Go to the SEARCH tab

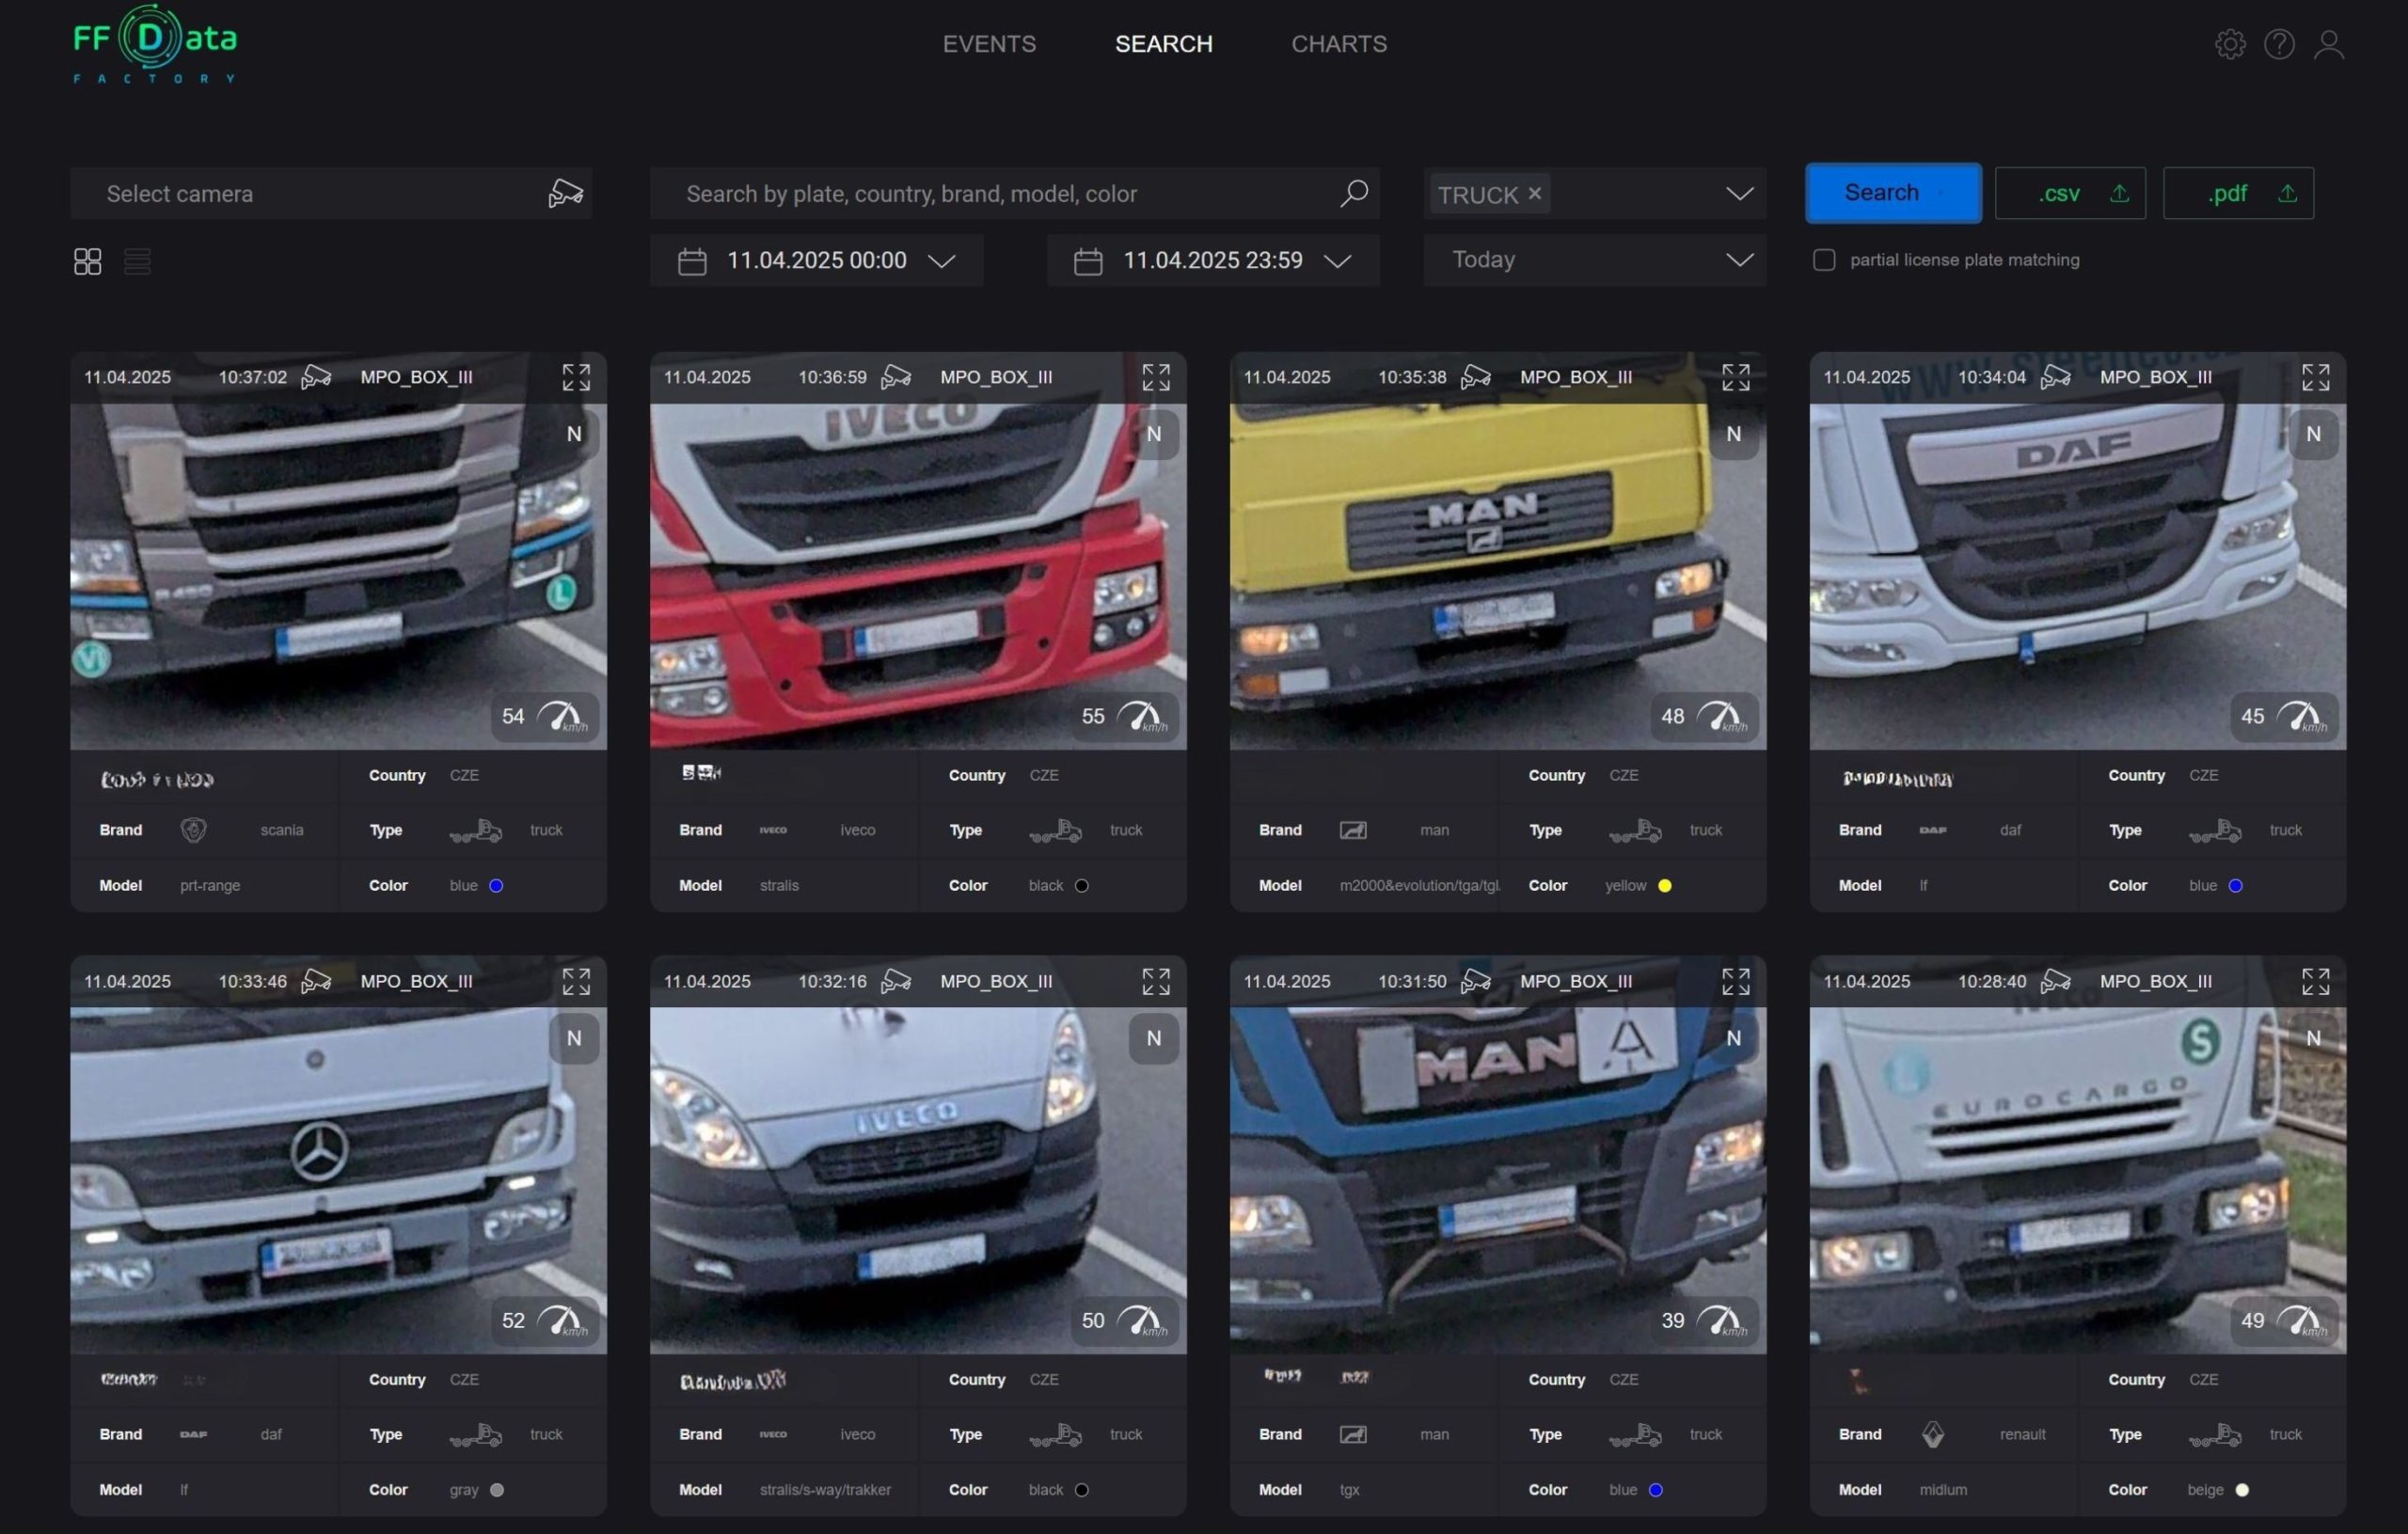[x=1164, y=44]
